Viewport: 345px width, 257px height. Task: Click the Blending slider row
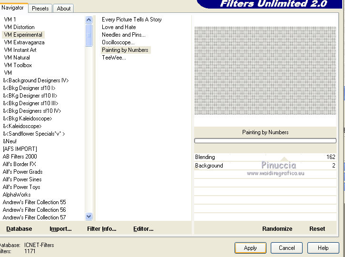(265, 157)
